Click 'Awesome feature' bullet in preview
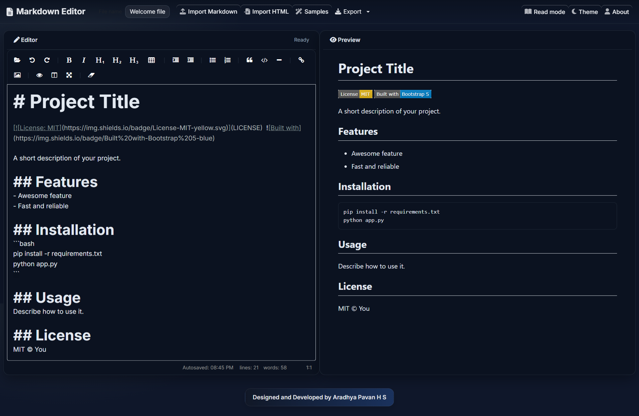Screen dimensions: 639x416 pos(377,154)
